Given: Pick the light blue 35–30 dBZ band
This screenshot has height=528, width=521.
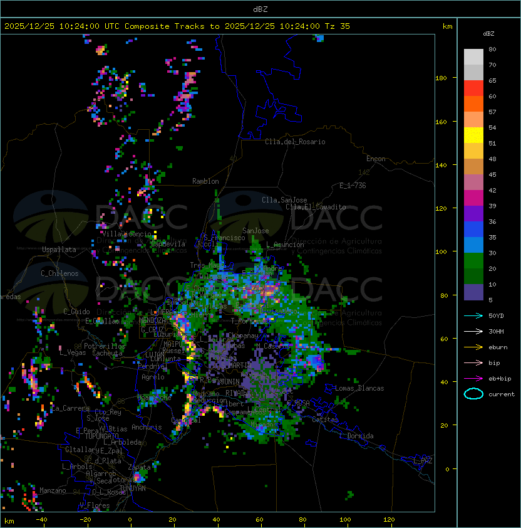Looking at the screenshot, I should [473, 245].
